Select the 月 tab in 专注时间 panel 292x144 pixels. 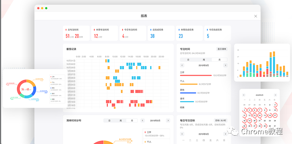pos(219,60)
